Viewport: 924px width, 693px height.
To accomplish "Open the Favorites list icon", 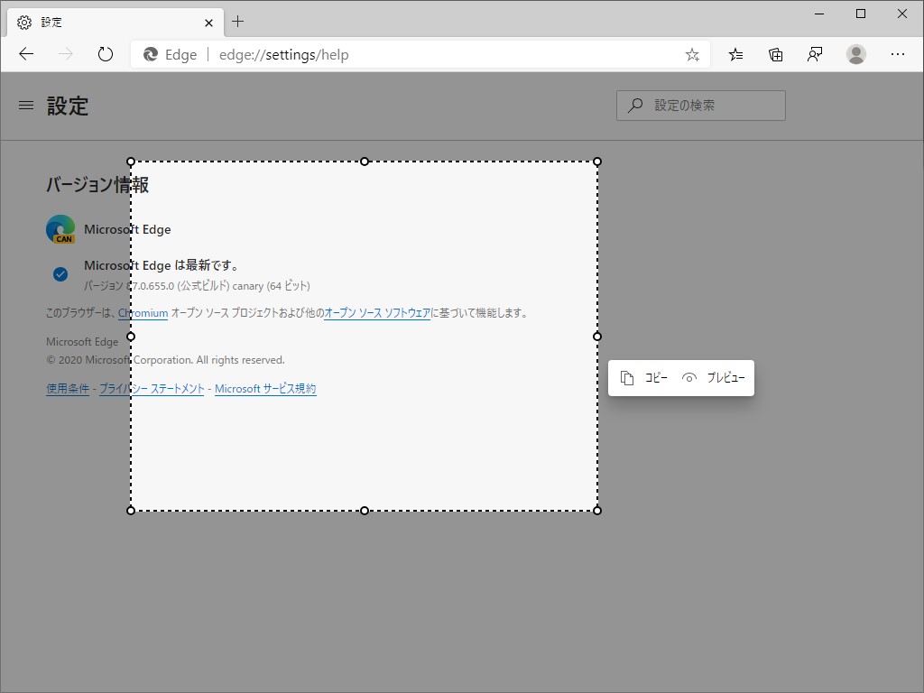I will coord(735,55).
